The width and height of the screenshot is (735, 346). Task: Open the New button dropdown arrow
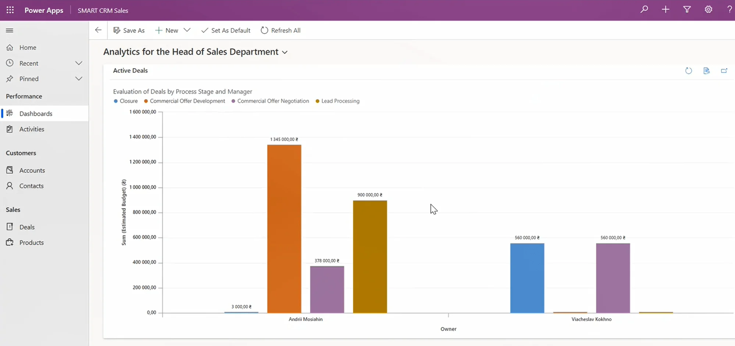tap(187, 30)
